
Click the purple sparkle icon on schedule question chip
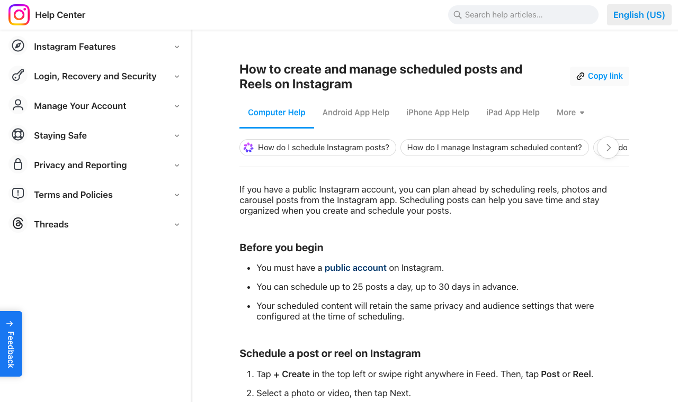click(x=248, y=148)
